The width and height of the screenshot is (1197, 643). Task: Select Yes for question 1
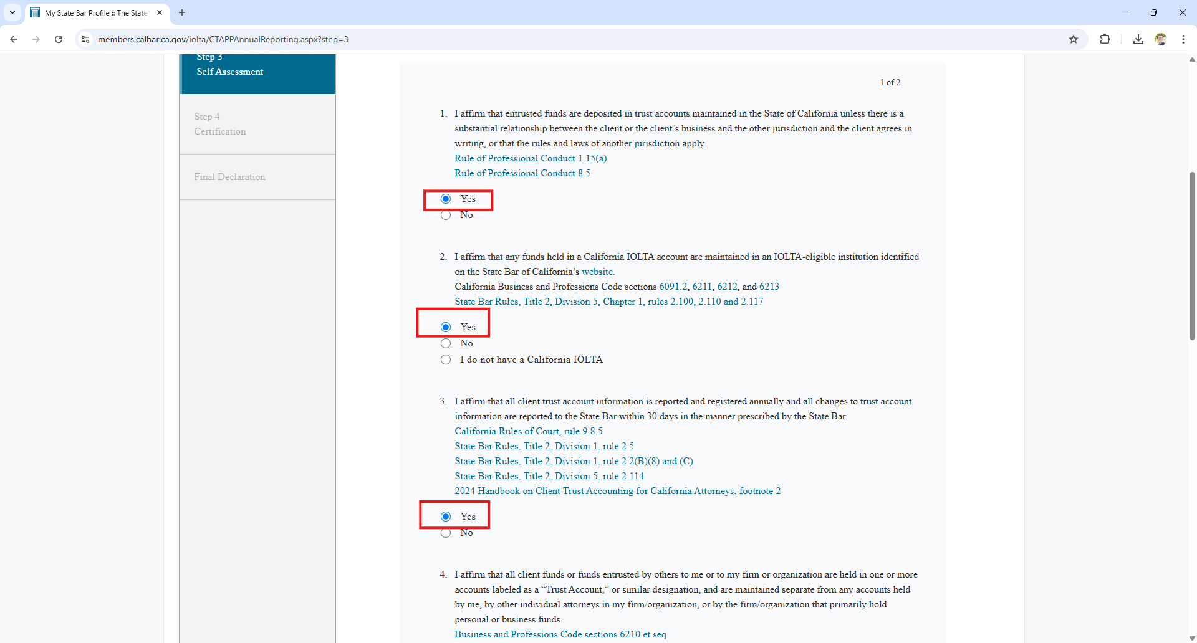[x=446, y=199]
